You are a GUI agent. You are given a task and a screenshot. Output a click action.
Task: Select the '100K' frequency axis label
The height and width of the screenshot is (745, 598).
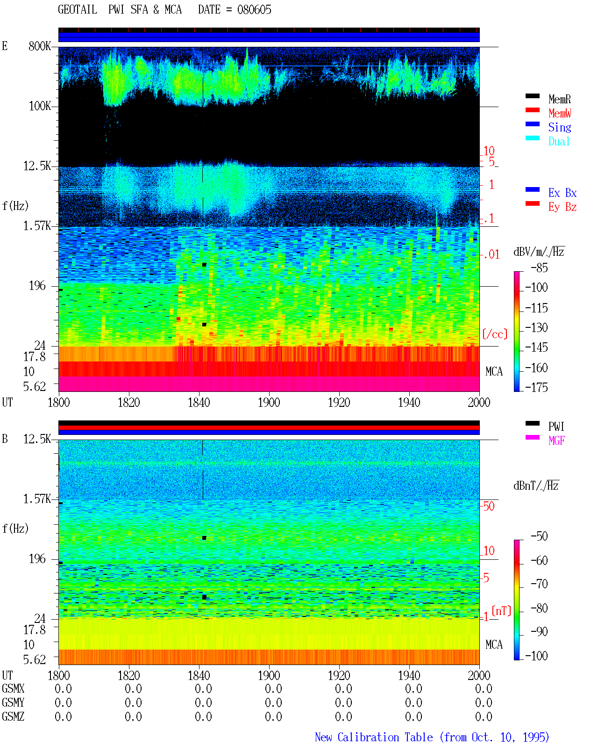40,106
